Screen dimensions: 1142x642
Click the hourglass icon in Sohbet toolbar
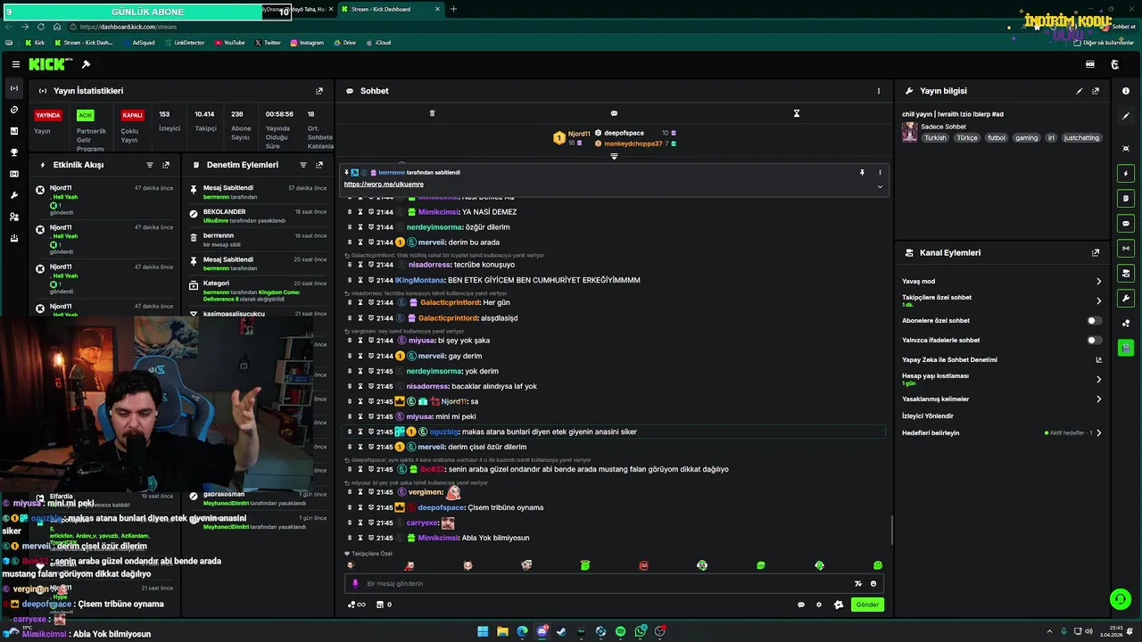(x=797, y=113)
